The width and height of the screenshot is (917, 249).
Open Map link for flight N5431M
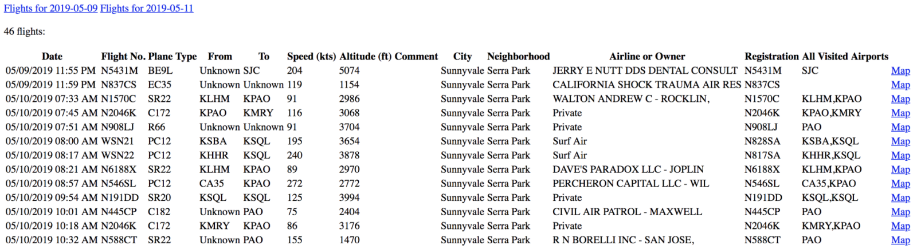(900, 71)
